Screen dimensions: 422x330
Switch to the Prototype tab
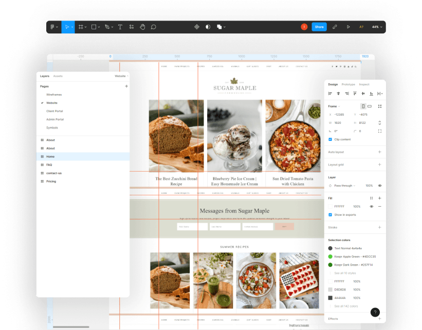(348, 84)
